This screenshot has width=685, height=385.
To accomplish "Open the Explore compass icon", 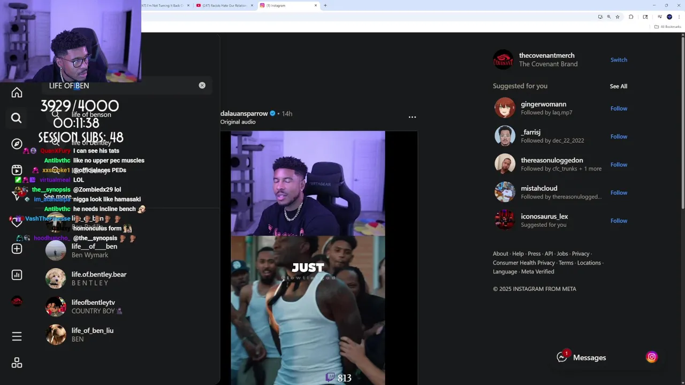I will click(17, 144).
